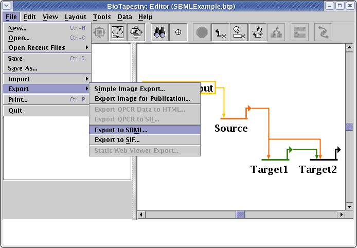Click the horizontal scrollbar right arrow
The image size is (357, 248).
(341, 214)
